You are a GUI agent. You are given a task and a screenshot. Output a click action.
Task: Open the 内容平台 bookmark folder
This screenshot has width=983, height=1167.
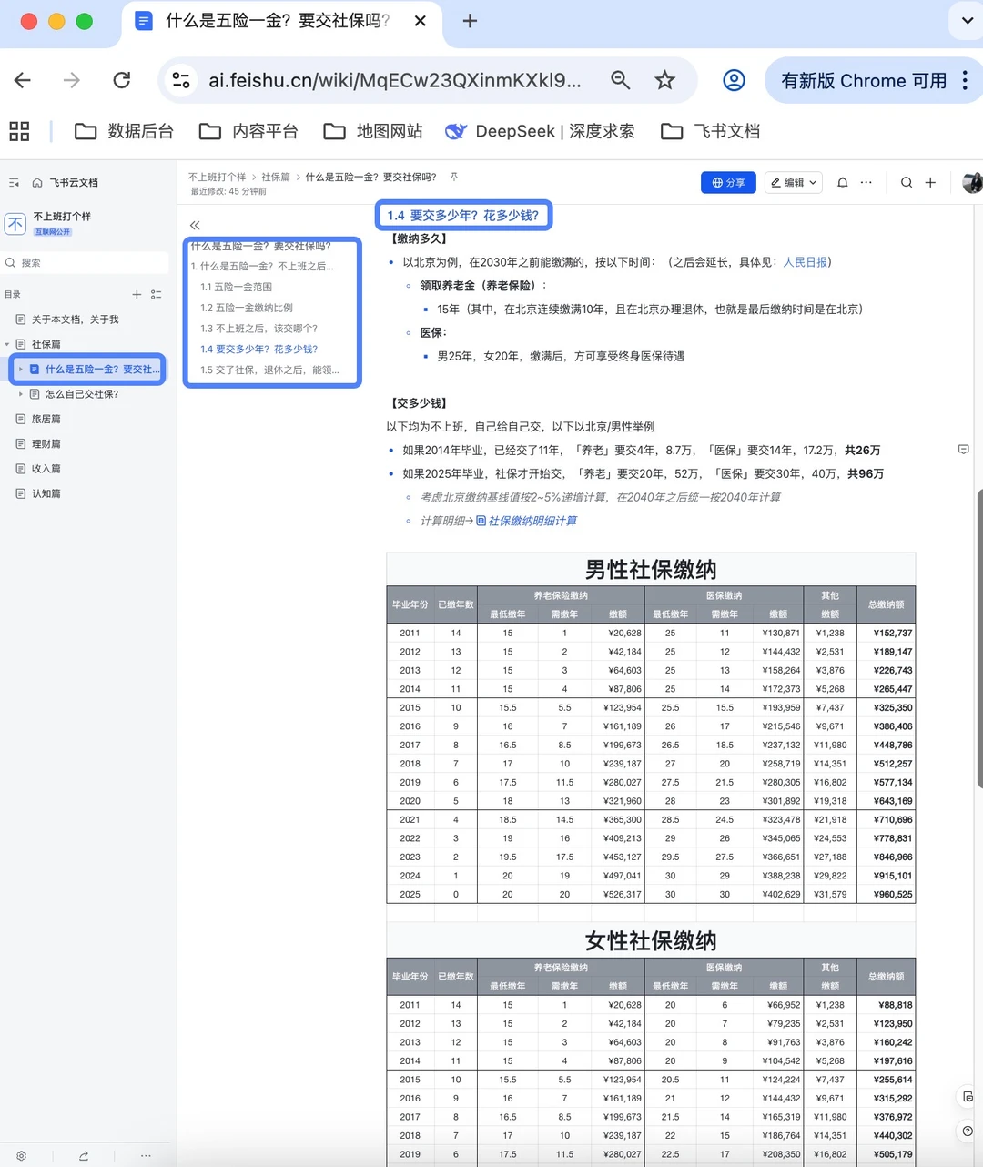tap(248, 131)
